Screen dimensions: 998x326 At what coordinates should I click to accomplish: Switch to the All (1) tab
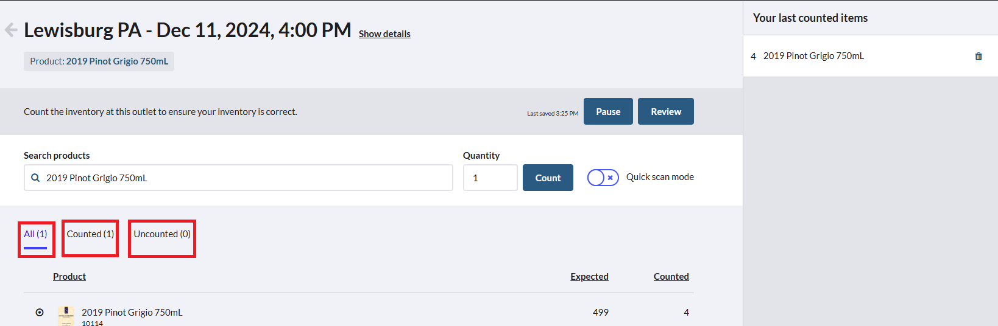click(35, 234)
